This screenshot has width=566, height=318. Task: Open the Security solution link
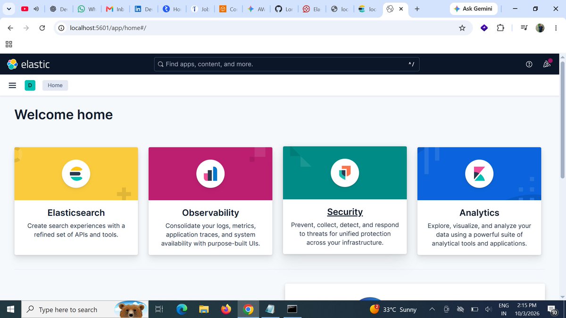point(345,212)
